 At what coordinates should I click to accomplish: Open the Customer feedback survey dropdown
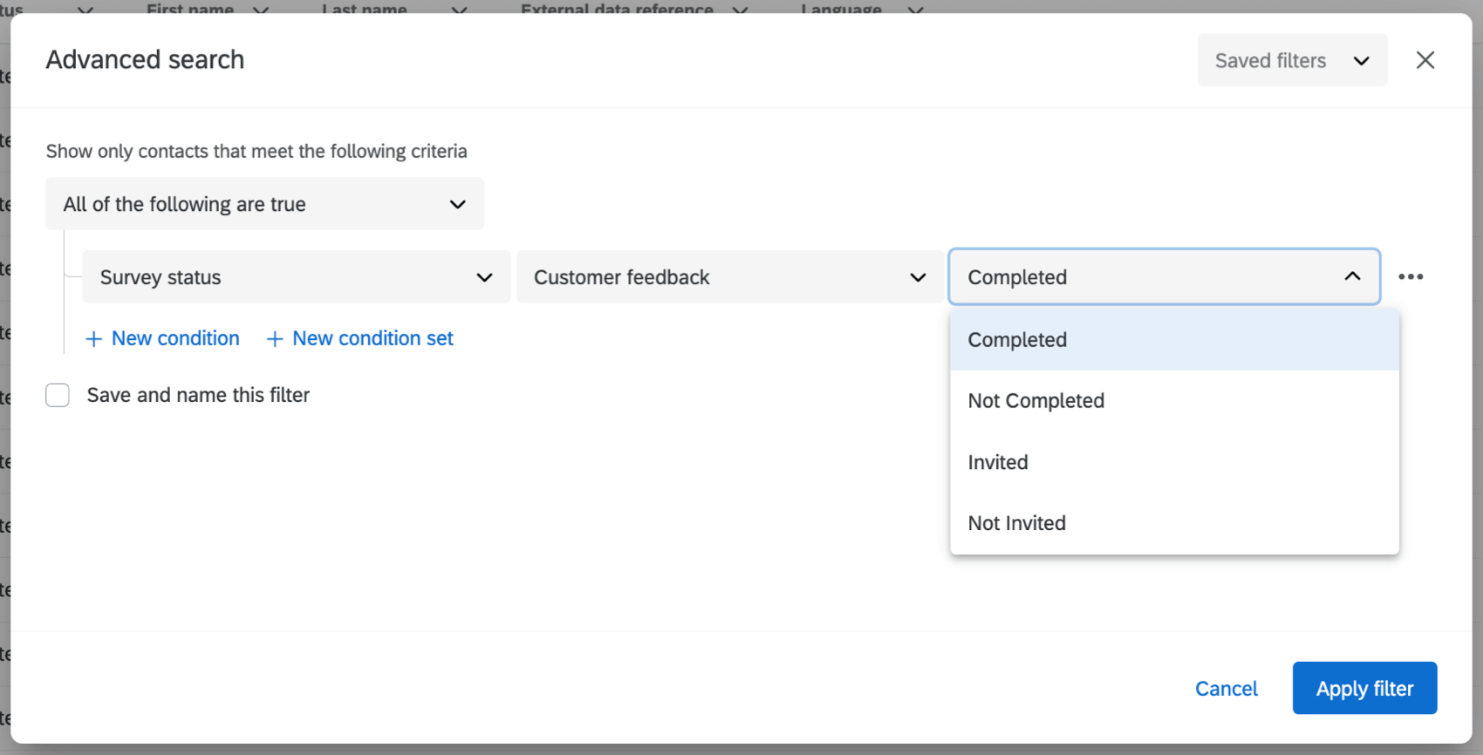coord(729,277)
